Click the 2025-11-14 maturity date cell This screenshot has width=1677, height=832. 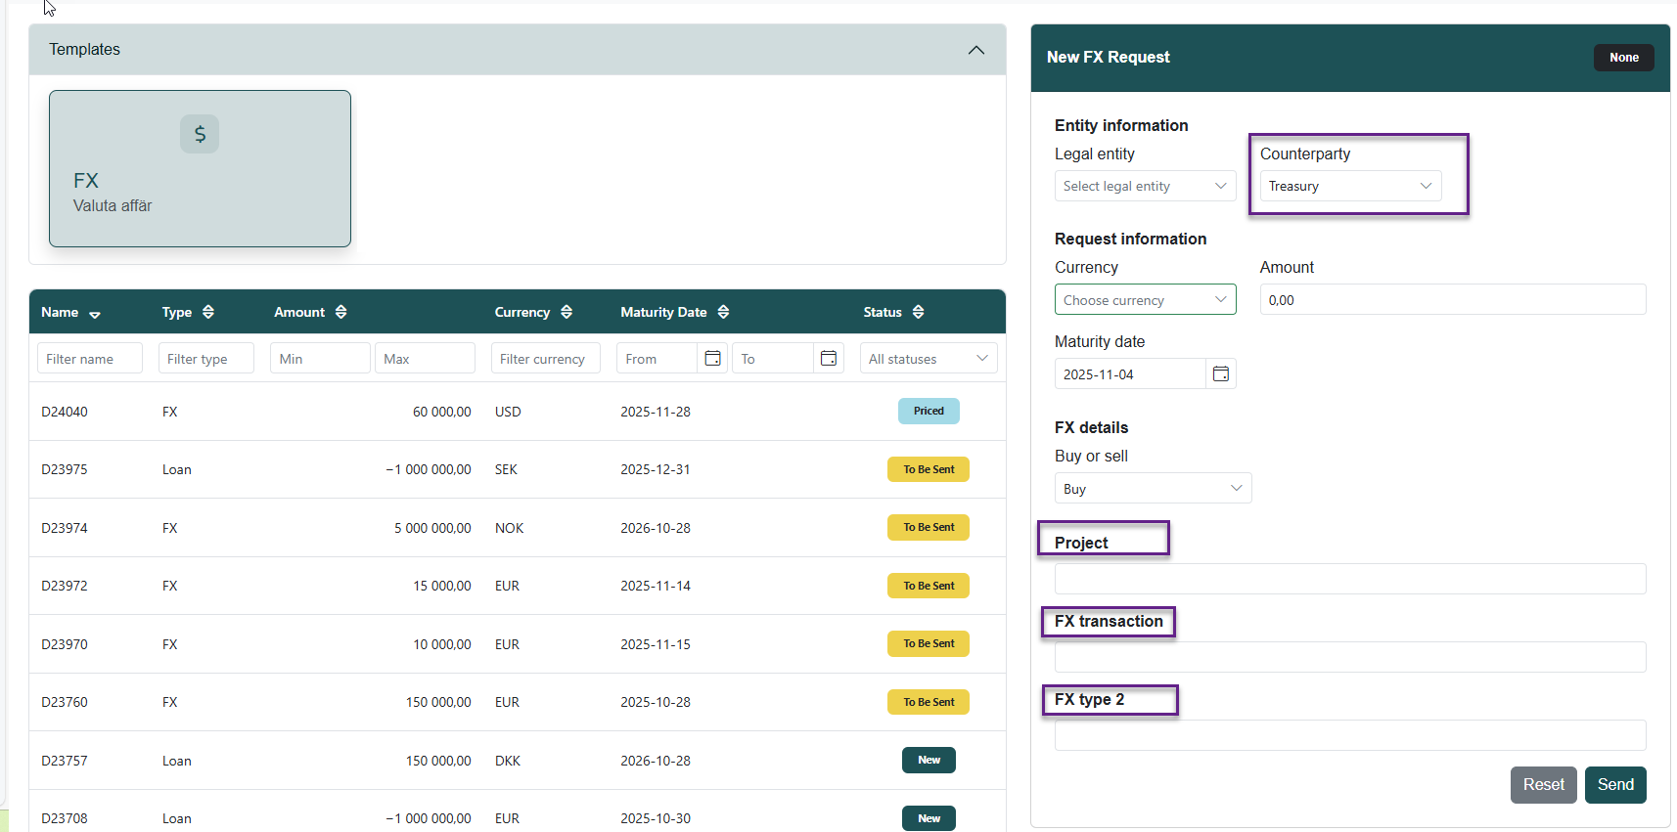click(x=656, y=586)
